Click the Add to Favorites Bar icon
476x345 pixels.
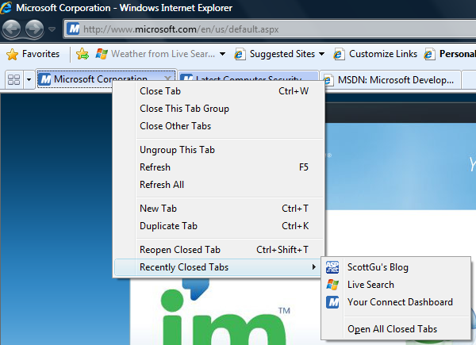point(83,54)
